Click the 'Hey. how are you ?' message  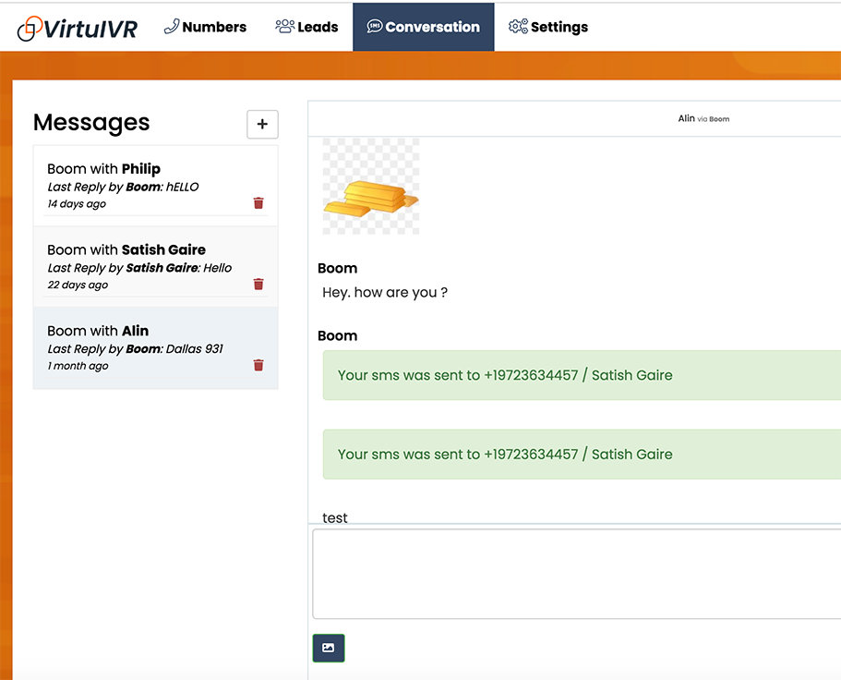384,293
